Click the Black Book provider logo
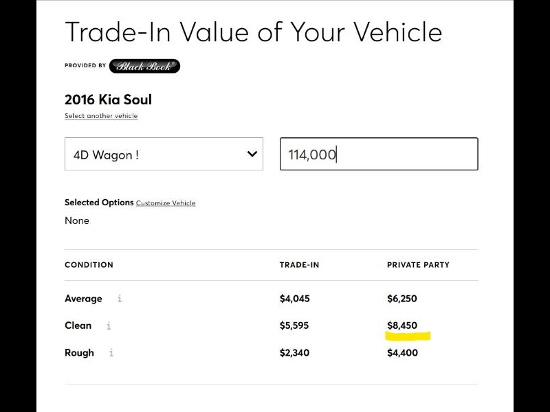 pos(144,67)
